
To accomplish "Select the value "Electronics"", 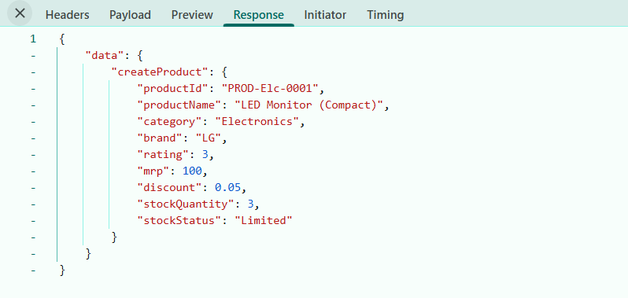I will [257, 122].
